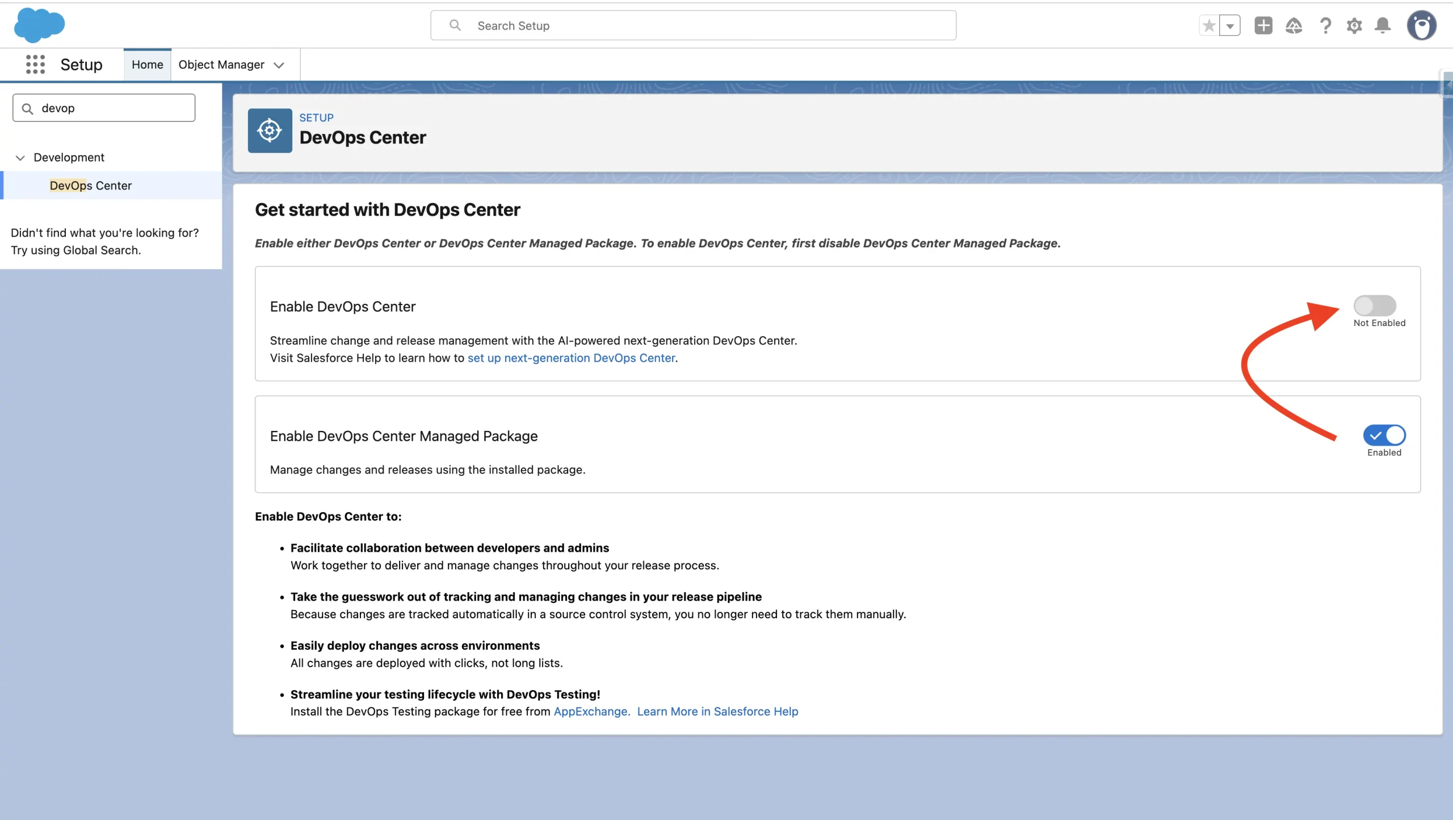Viewport: 1453px width, 820px height.
Task: Switch to the Home tab
Action: click(148, 65)
